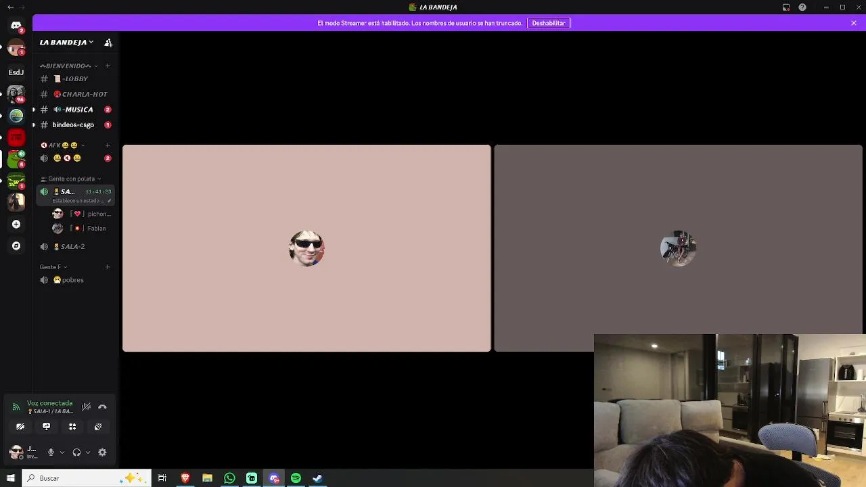Open the soundboard
The image size is (866, 487).
(x=98, y=427)
